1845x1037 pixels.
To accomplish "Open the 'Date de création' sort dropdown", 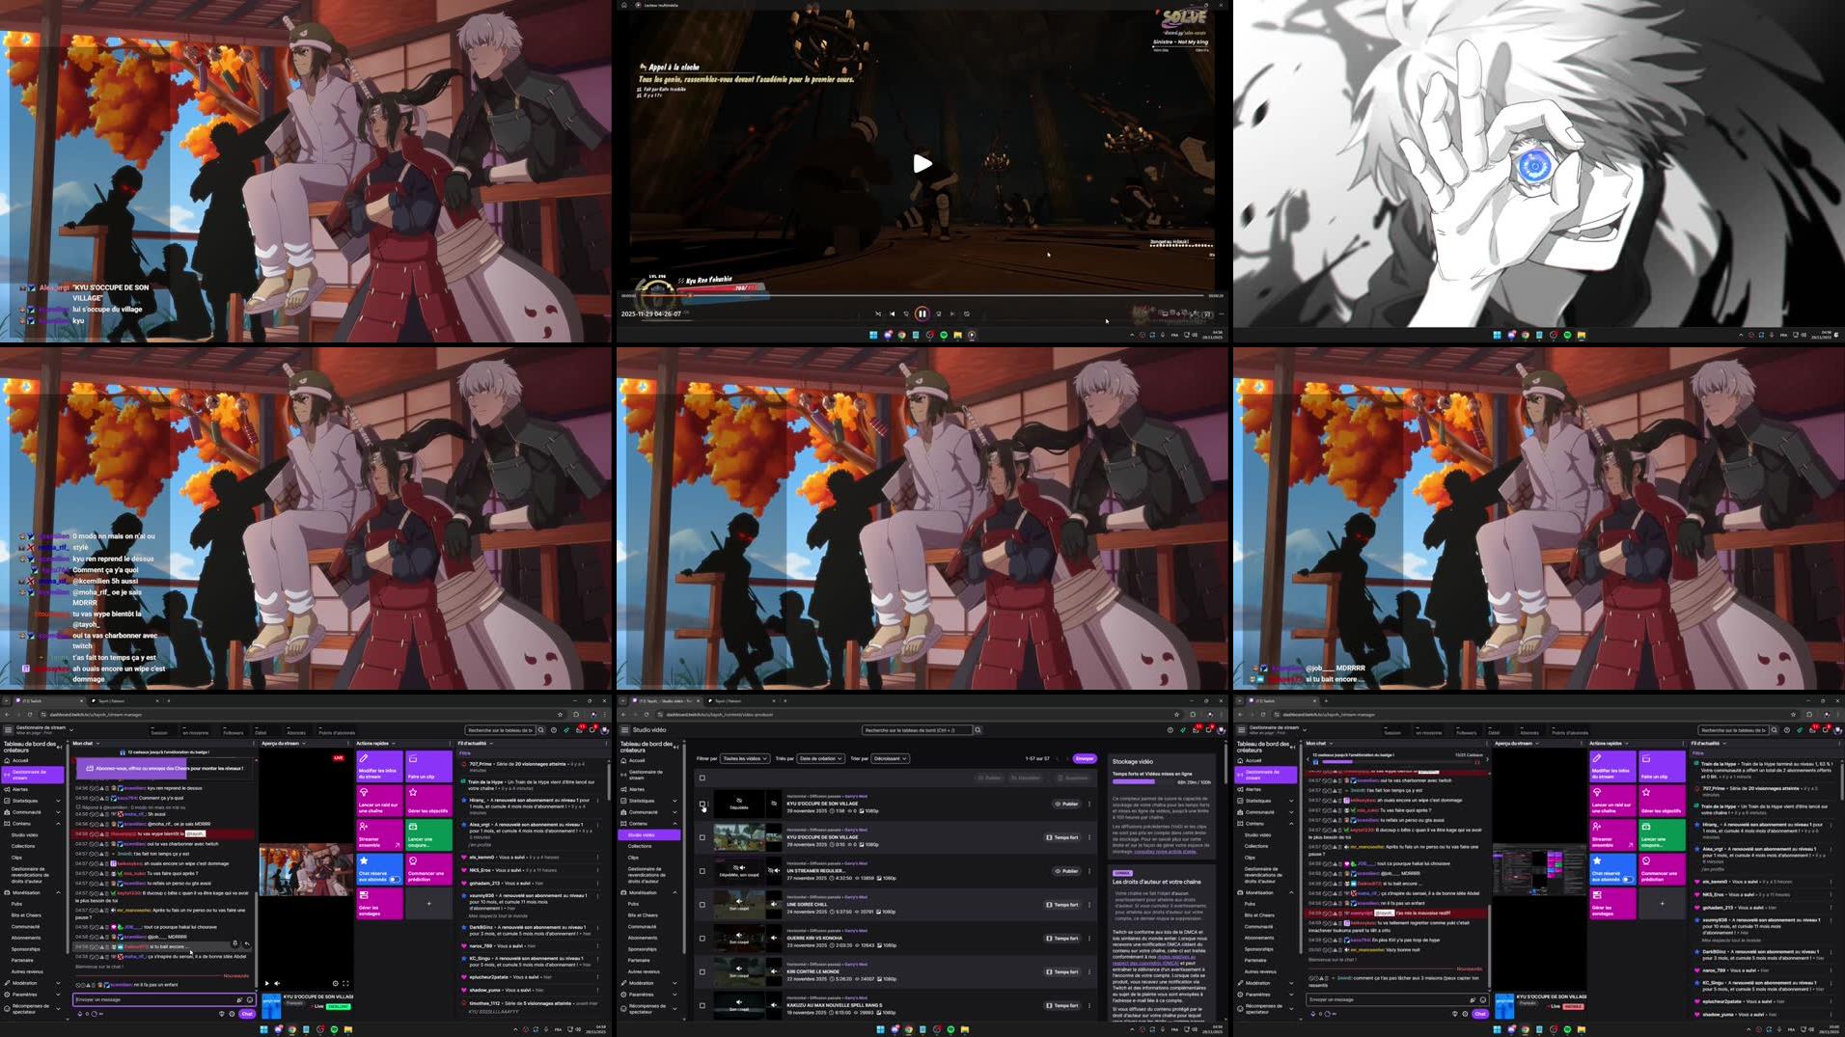I will [x=821, y=758].
